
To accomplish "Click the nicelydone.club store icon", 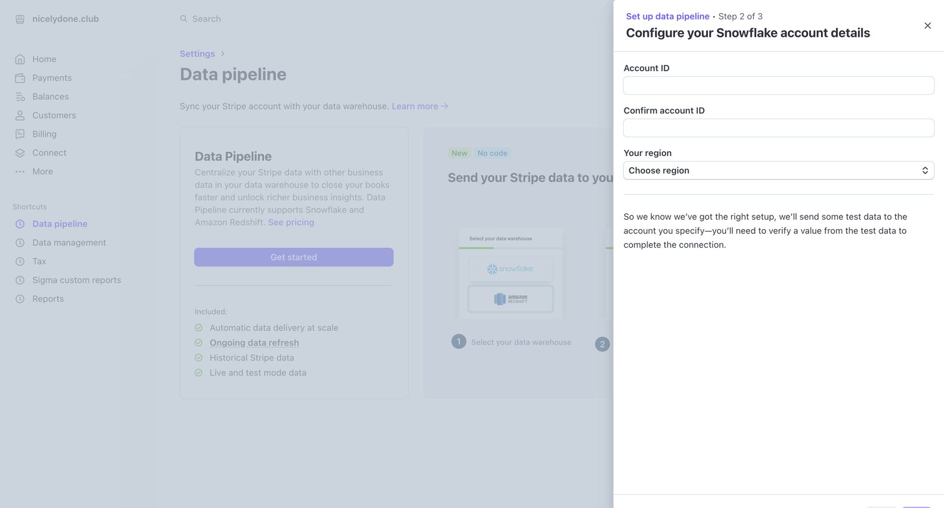I will click(20, 19).
